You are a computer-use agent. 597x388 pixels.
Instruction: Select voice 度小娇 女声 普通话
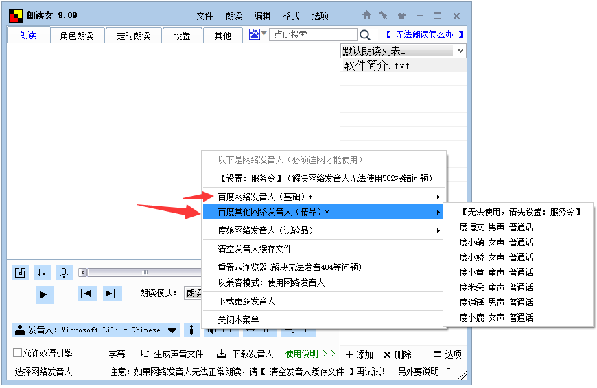tap(519, 257)
